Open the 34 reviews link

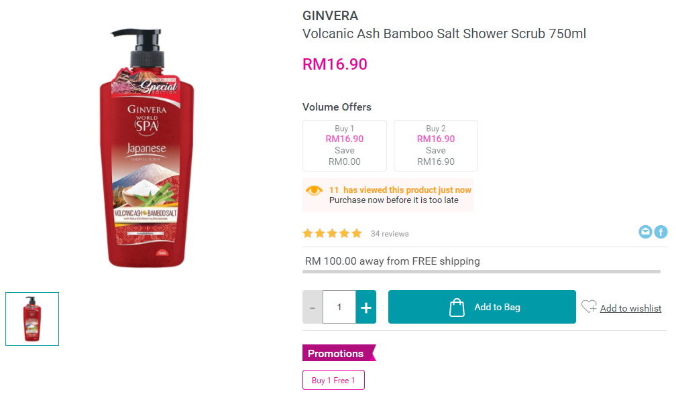tap(390, 234)
